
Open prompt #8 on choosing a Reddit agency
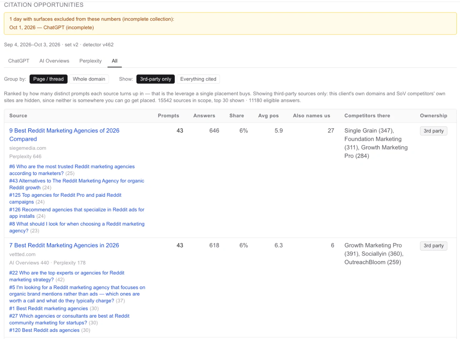pyautogui.click(x=77, y=227)
